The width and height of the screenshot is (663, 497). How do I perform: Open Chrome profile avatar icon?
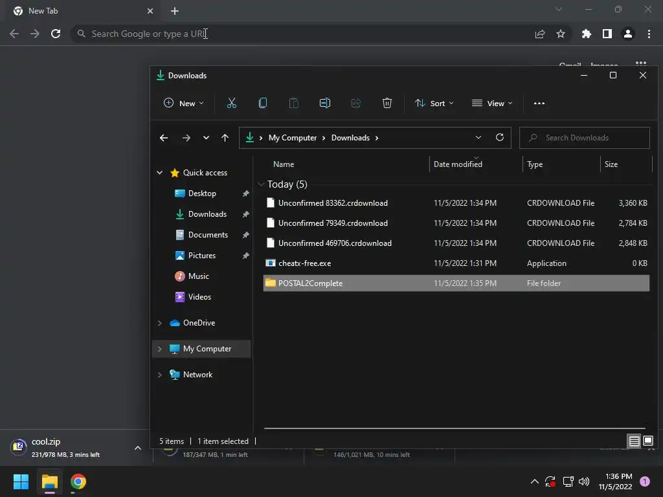[628, 34]
